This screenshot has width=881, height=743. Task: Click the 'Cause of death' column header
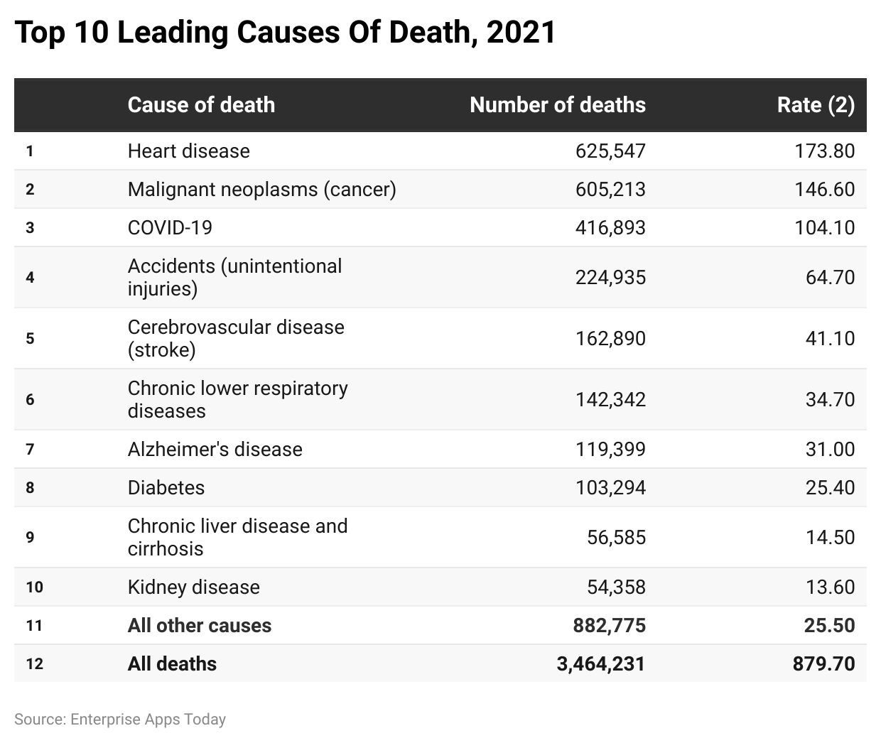pyautogui.click(x=201, y=105)
